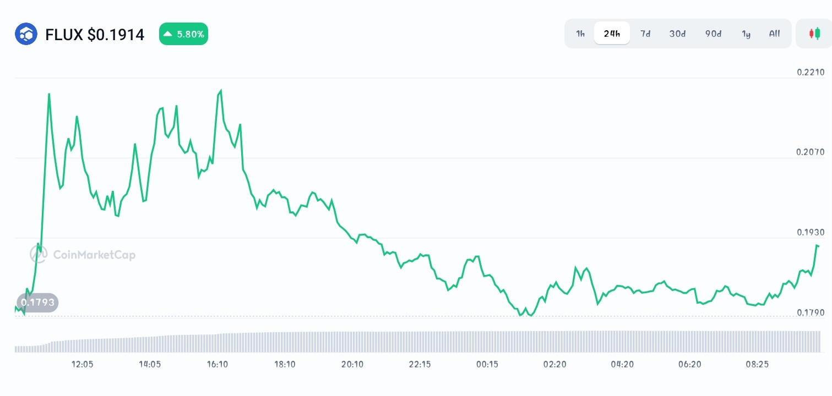
Task: Click the upward triangle inside the green badge
Action: [169, 34]
